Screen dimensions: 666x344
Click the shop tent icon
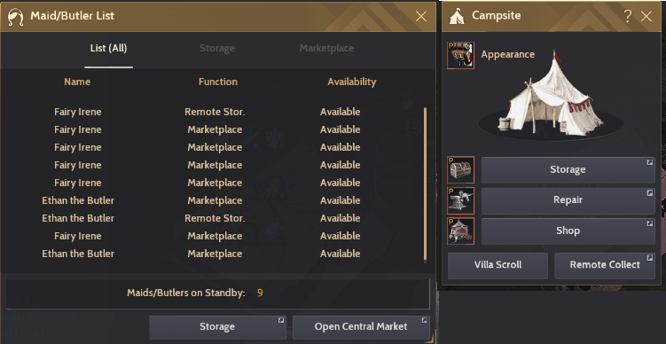[460, 231]
